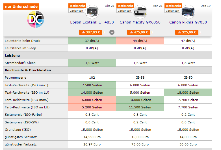The image size is (221, 150).
Task: Toggle the 'nur Unterschiede' filter
Action: [x=21, y=7]
